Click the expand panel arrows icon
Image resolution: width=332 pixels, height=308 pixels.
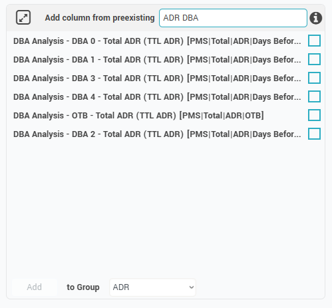pos(23,17)
